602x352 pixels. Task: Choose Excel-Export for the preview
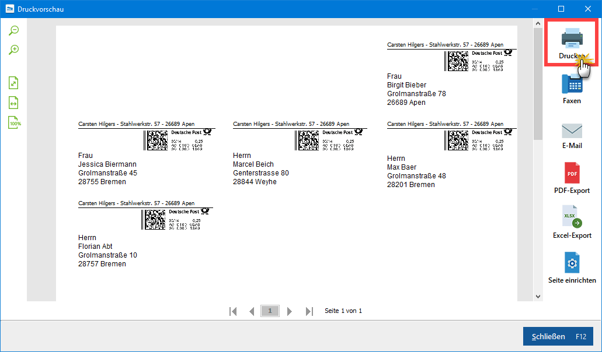pyautogui.click(x=572, y=217)
